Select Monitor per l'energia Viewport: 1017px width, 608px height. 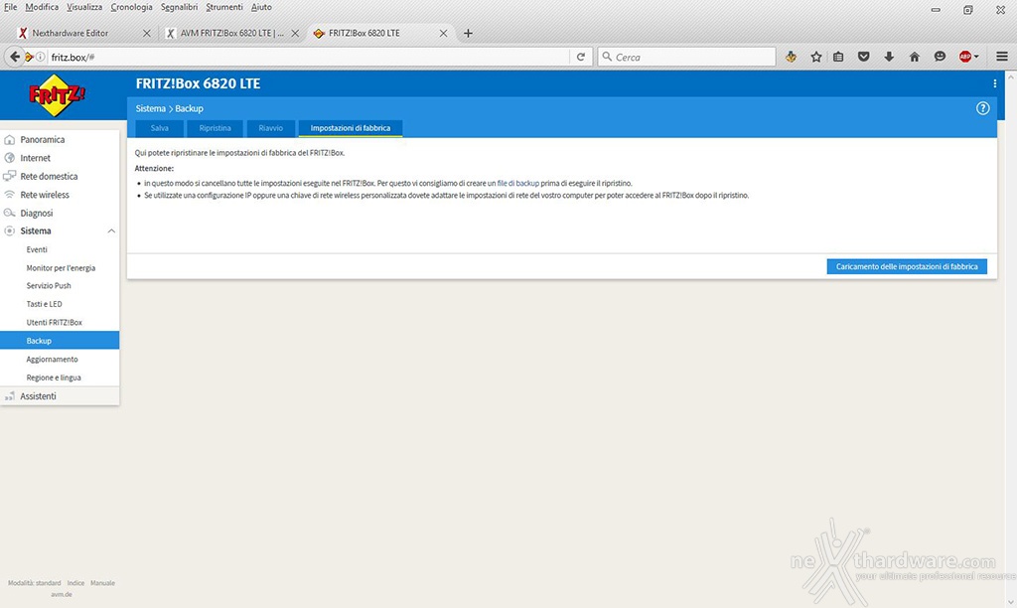point(60,268)
